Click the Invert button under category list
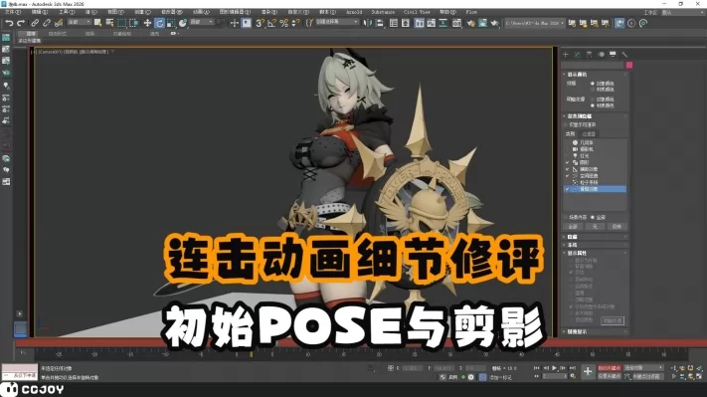707x397 pixels. 617,227
